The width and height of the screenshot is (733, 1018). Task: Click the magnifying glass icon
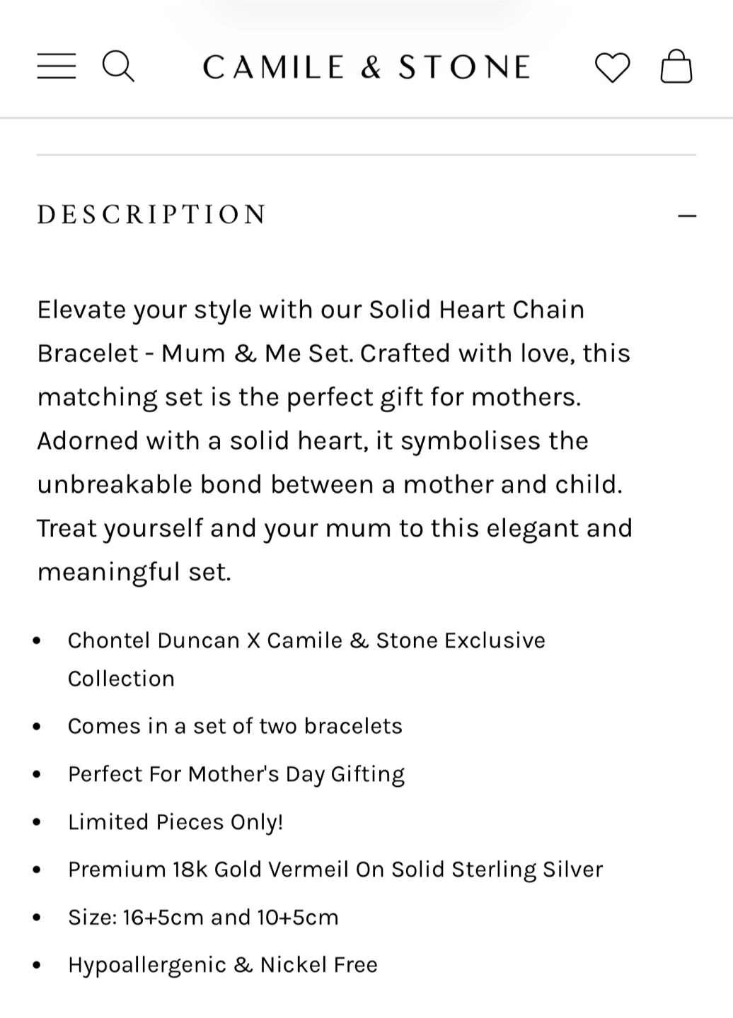(x=118, y=66)
